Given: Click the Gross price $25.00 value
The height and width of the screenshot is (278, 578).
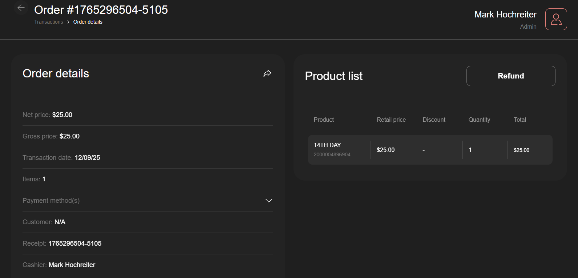Looking at the screenshot, I should [69, 136].
